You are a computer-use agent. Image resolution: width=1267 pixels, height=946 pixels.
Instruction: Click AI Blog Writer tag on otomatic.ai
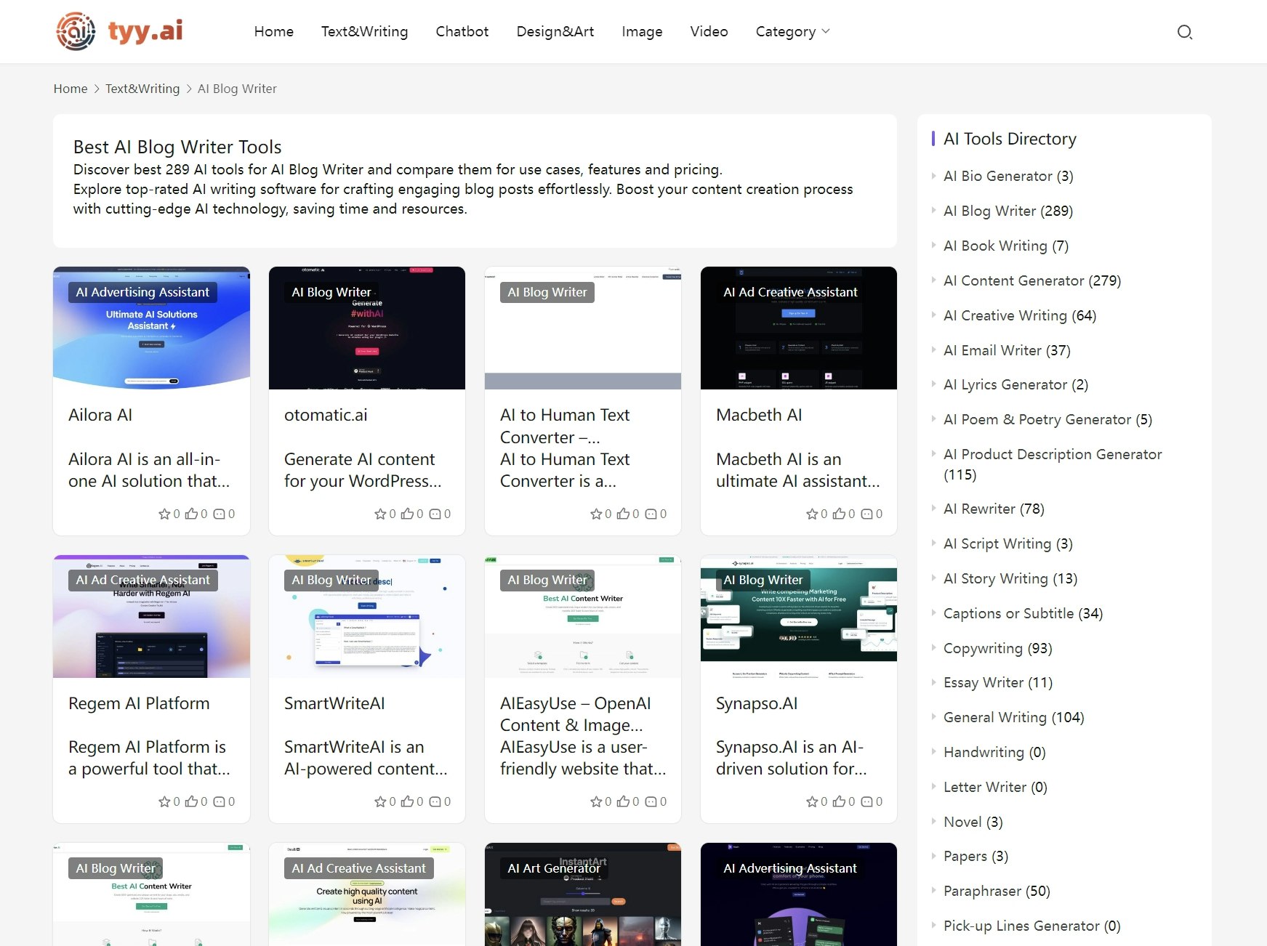pos(331,292)
